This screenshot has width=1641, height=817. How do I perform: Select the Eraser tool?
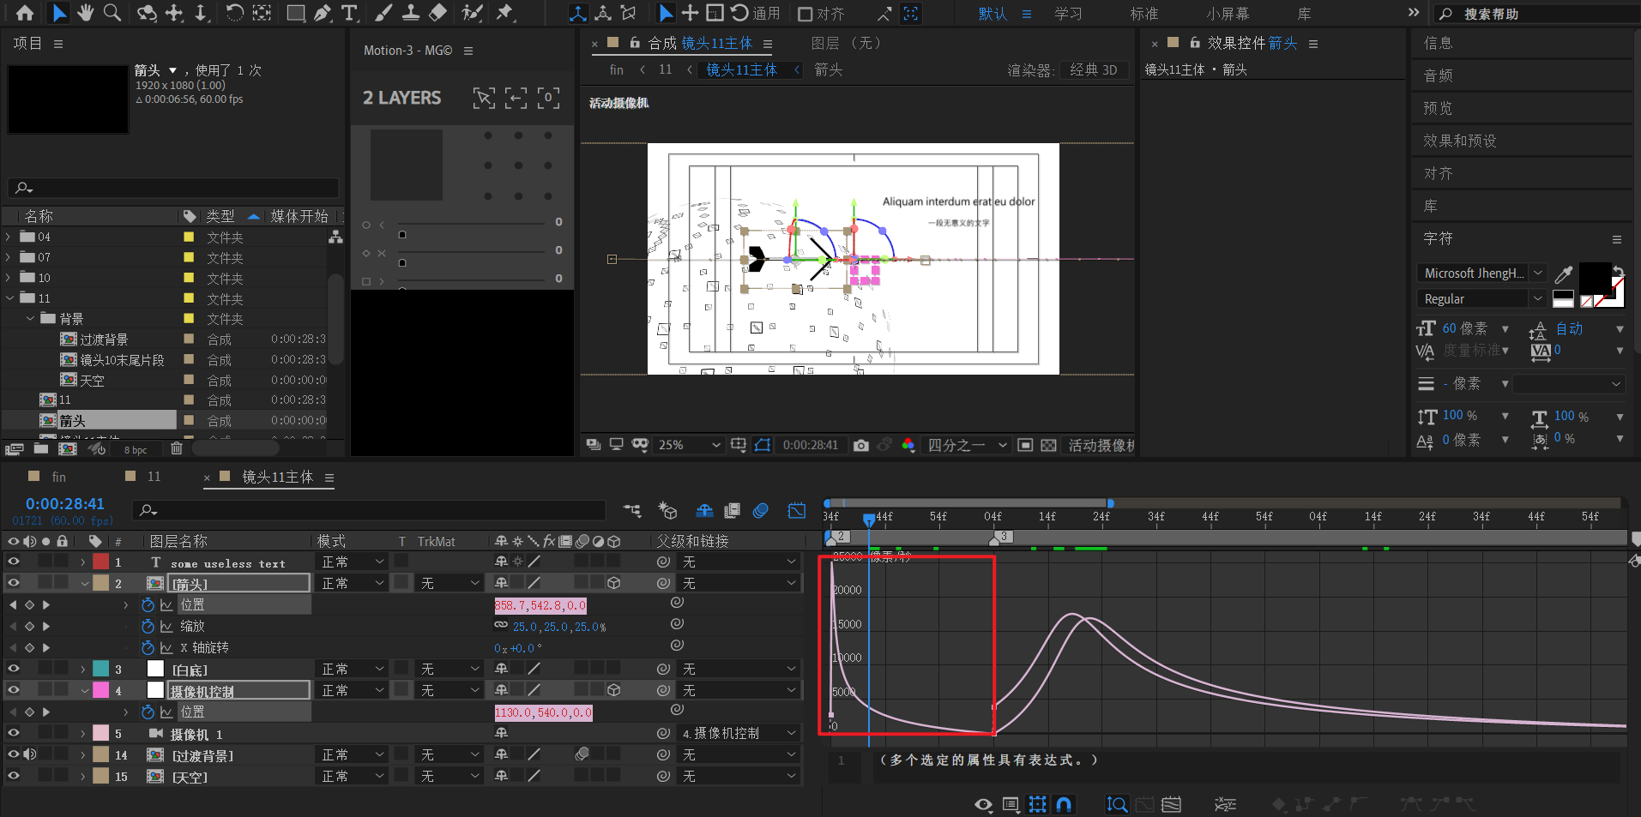click(438, 13)
